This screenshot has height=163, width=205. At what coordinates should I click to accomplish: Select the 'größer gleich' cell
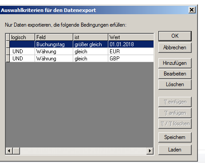coord(91,44)
